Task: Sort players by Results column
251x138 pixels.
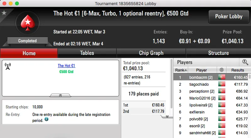Action: pos(237,70)
